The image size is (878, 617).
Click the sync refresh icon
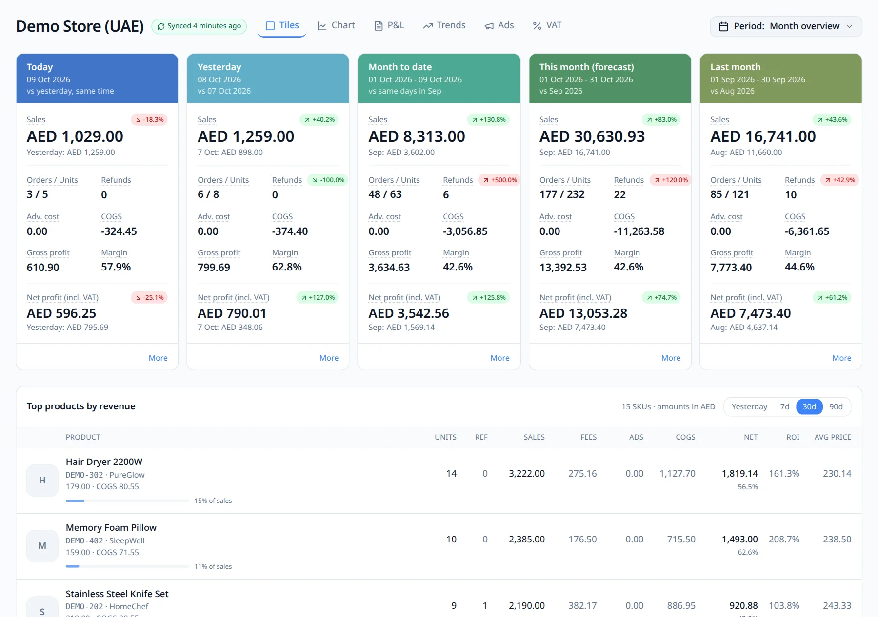(x=161, y=26)
